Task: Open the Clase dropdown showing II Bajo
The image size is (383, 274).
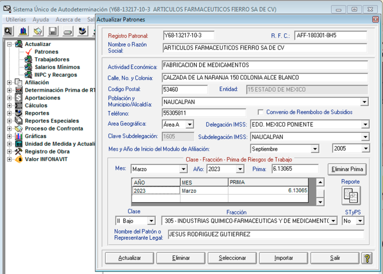Action: click(x=151, y=221)
